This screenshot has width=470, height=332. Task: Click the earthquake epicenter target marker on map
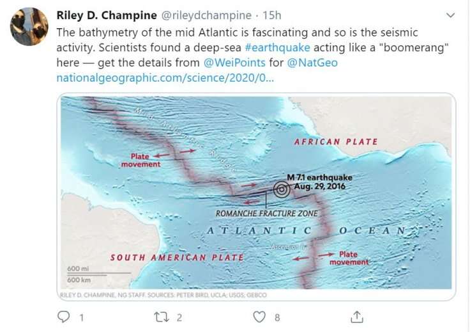(x=281, y=189)
